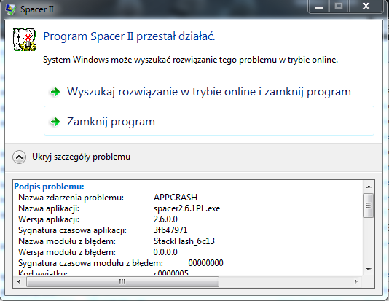Image resolution: width=389 pixels, height=301 pixels.
Task: Close the Spacer II dialog with X
Action: pos(366,7)
